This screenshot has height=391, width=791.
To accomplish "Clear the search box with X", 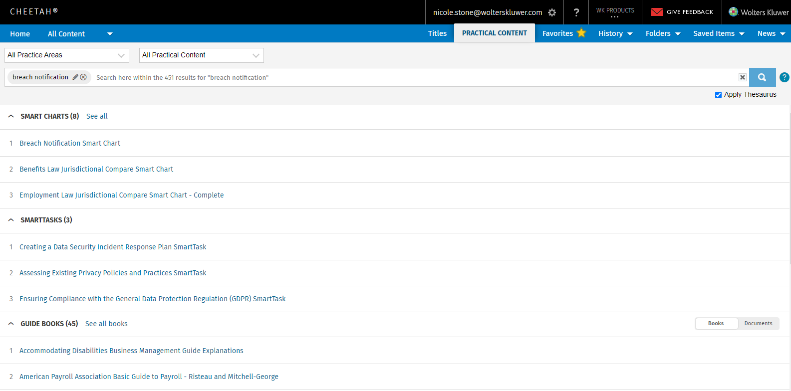I will 743,77.
